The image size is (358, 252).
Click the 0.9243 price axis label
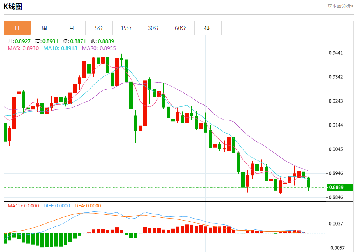pyautogui.click(x=335, y=101)
